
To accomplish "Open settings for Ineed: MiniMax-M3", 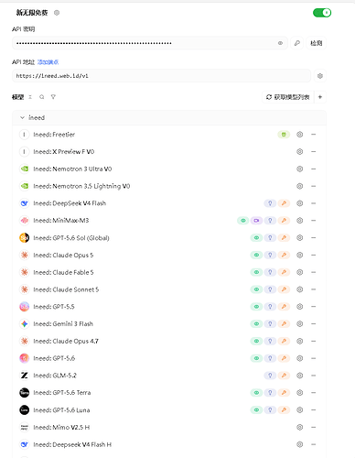I will (300, 221).
